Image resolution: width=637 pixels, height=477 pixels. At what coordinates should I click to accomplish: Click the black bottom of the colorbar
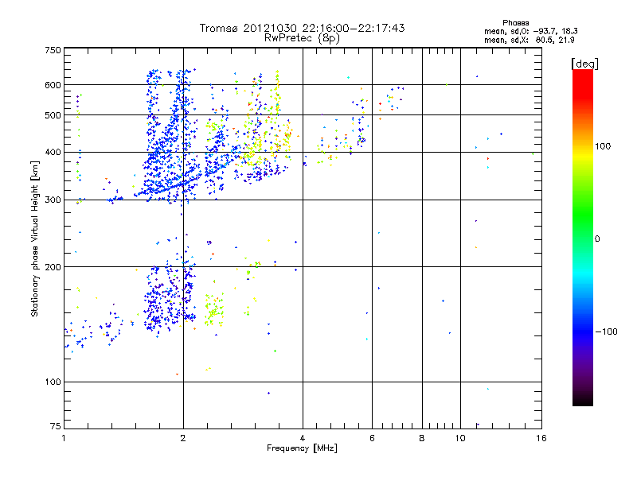point(583,400)
